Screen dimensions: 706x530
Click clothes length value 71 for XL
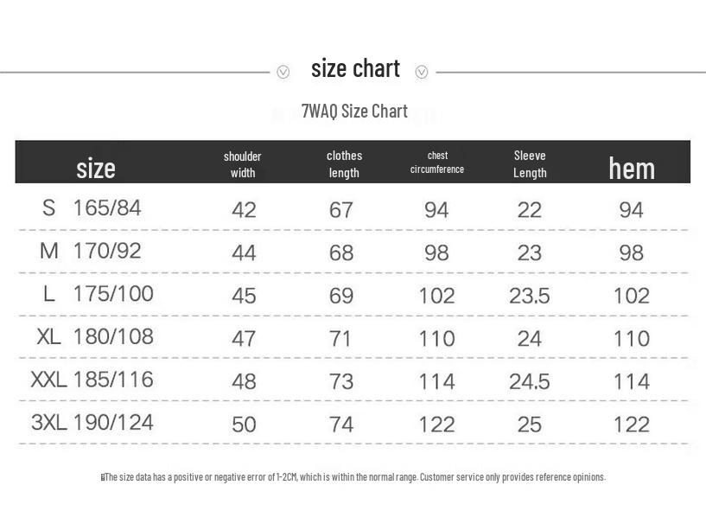coord(340,339)
